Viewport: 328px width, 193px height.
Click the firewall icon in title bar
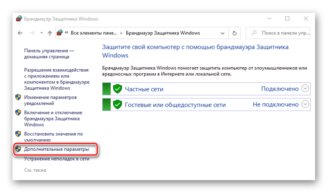click(x=19, y=18)
